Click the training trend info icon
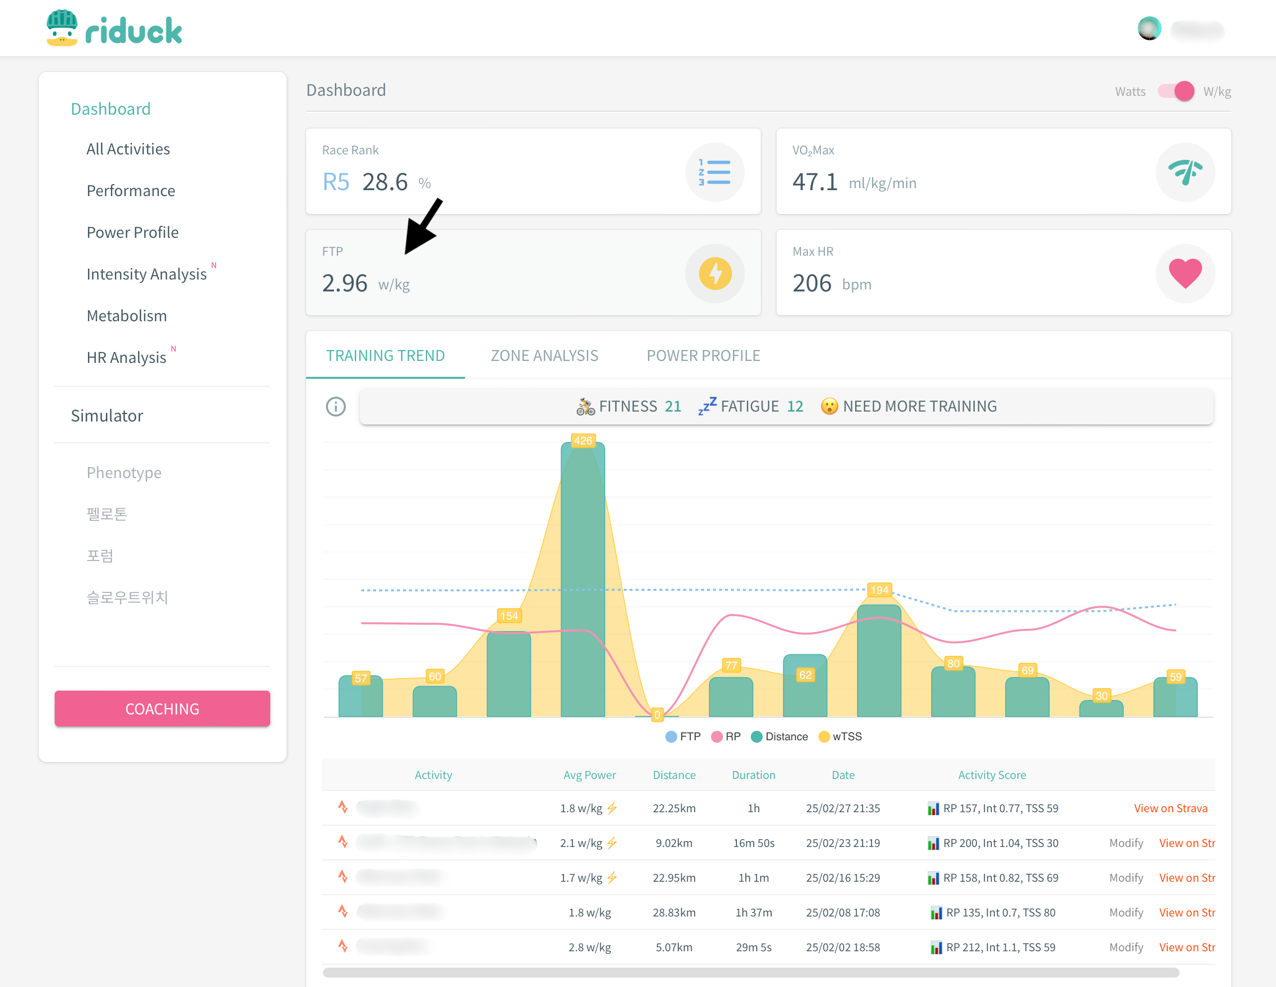 (x=335, y=406)
